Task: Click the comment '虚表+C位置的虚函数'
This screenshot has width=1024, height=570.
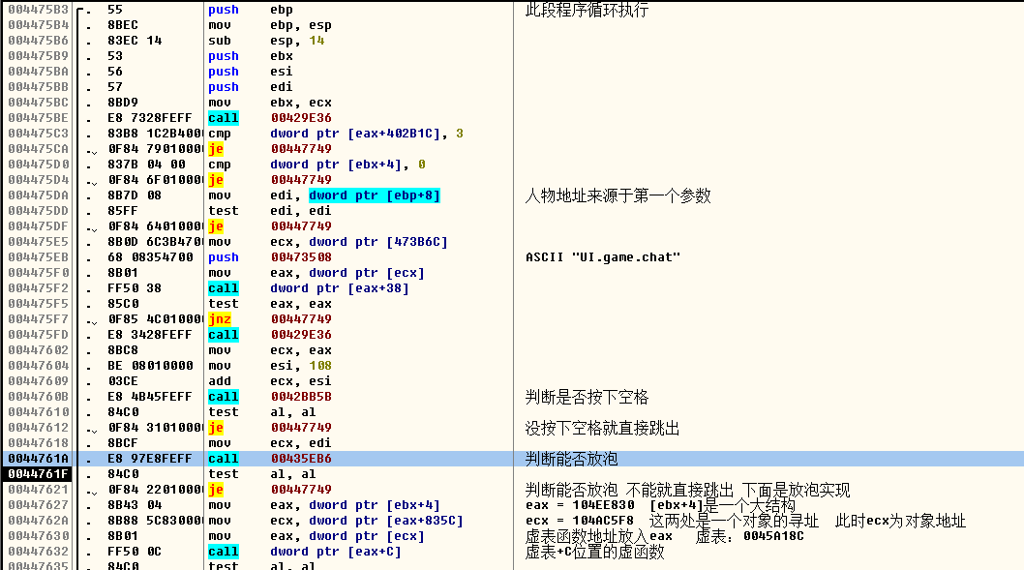Action: tap(594, 552)
